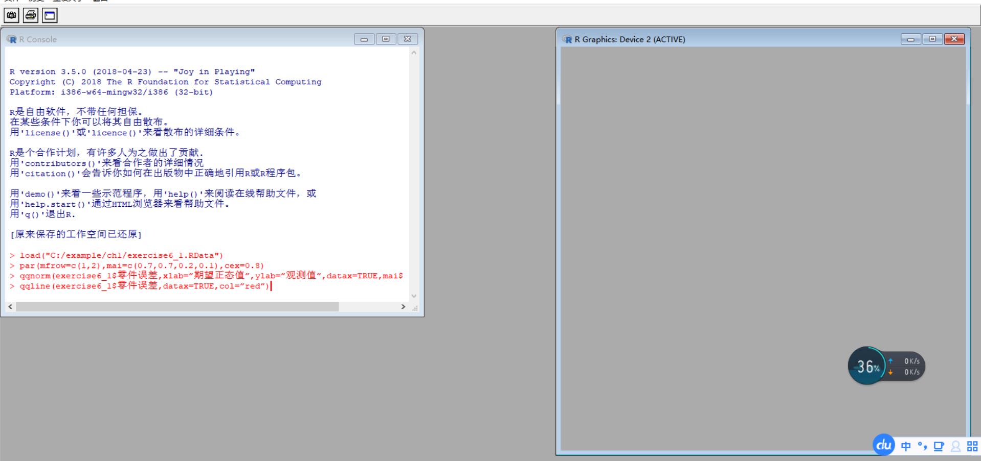
Task: Click the line mentioning 'q()' to quit R
Action: click(42, 214)
